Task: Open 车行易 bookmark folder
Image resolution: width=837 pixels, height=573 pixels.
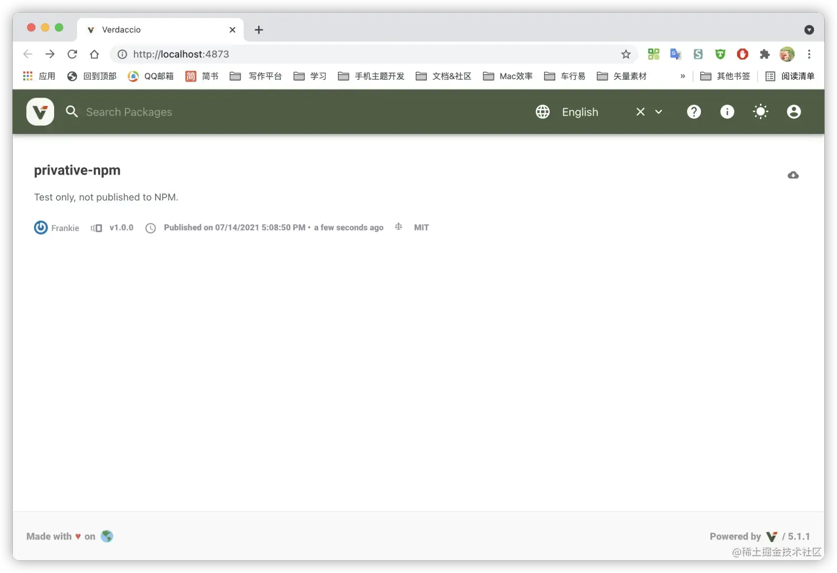Action: tap(565, 76)
